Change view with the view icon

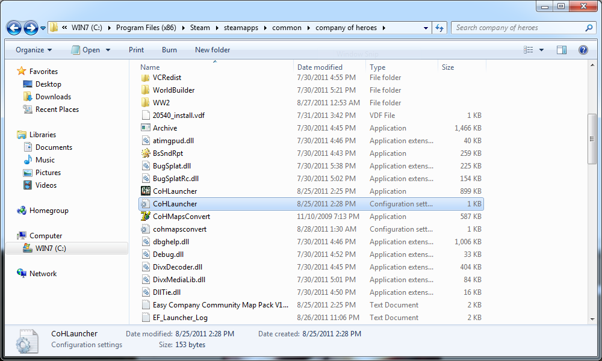click(529, 50)
